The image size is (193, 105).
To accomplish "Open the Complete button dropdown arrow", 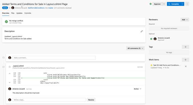I will click(182, 4).
